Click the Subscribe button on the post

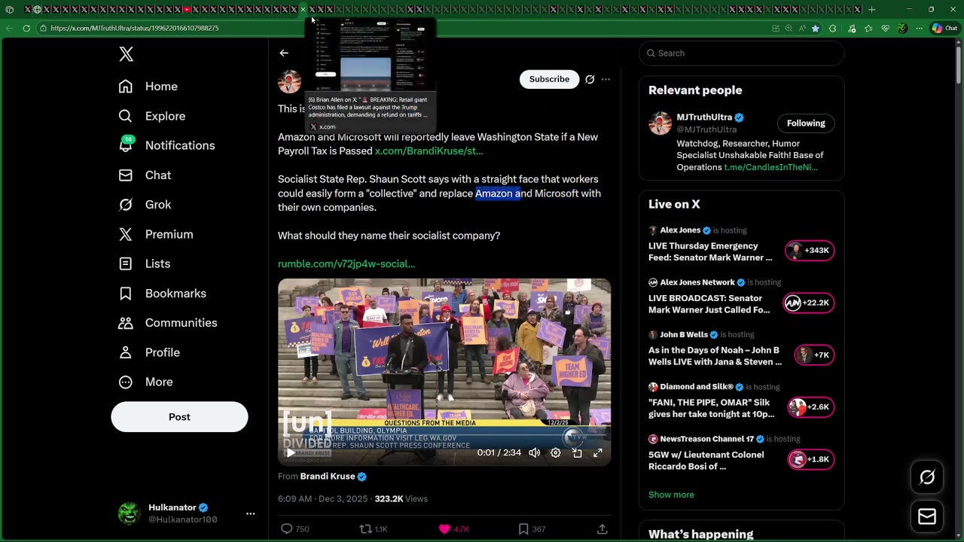click(549, 79)
